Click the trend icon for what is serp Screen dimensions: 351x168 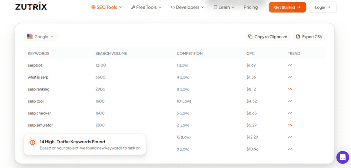(x=290, y=77)
